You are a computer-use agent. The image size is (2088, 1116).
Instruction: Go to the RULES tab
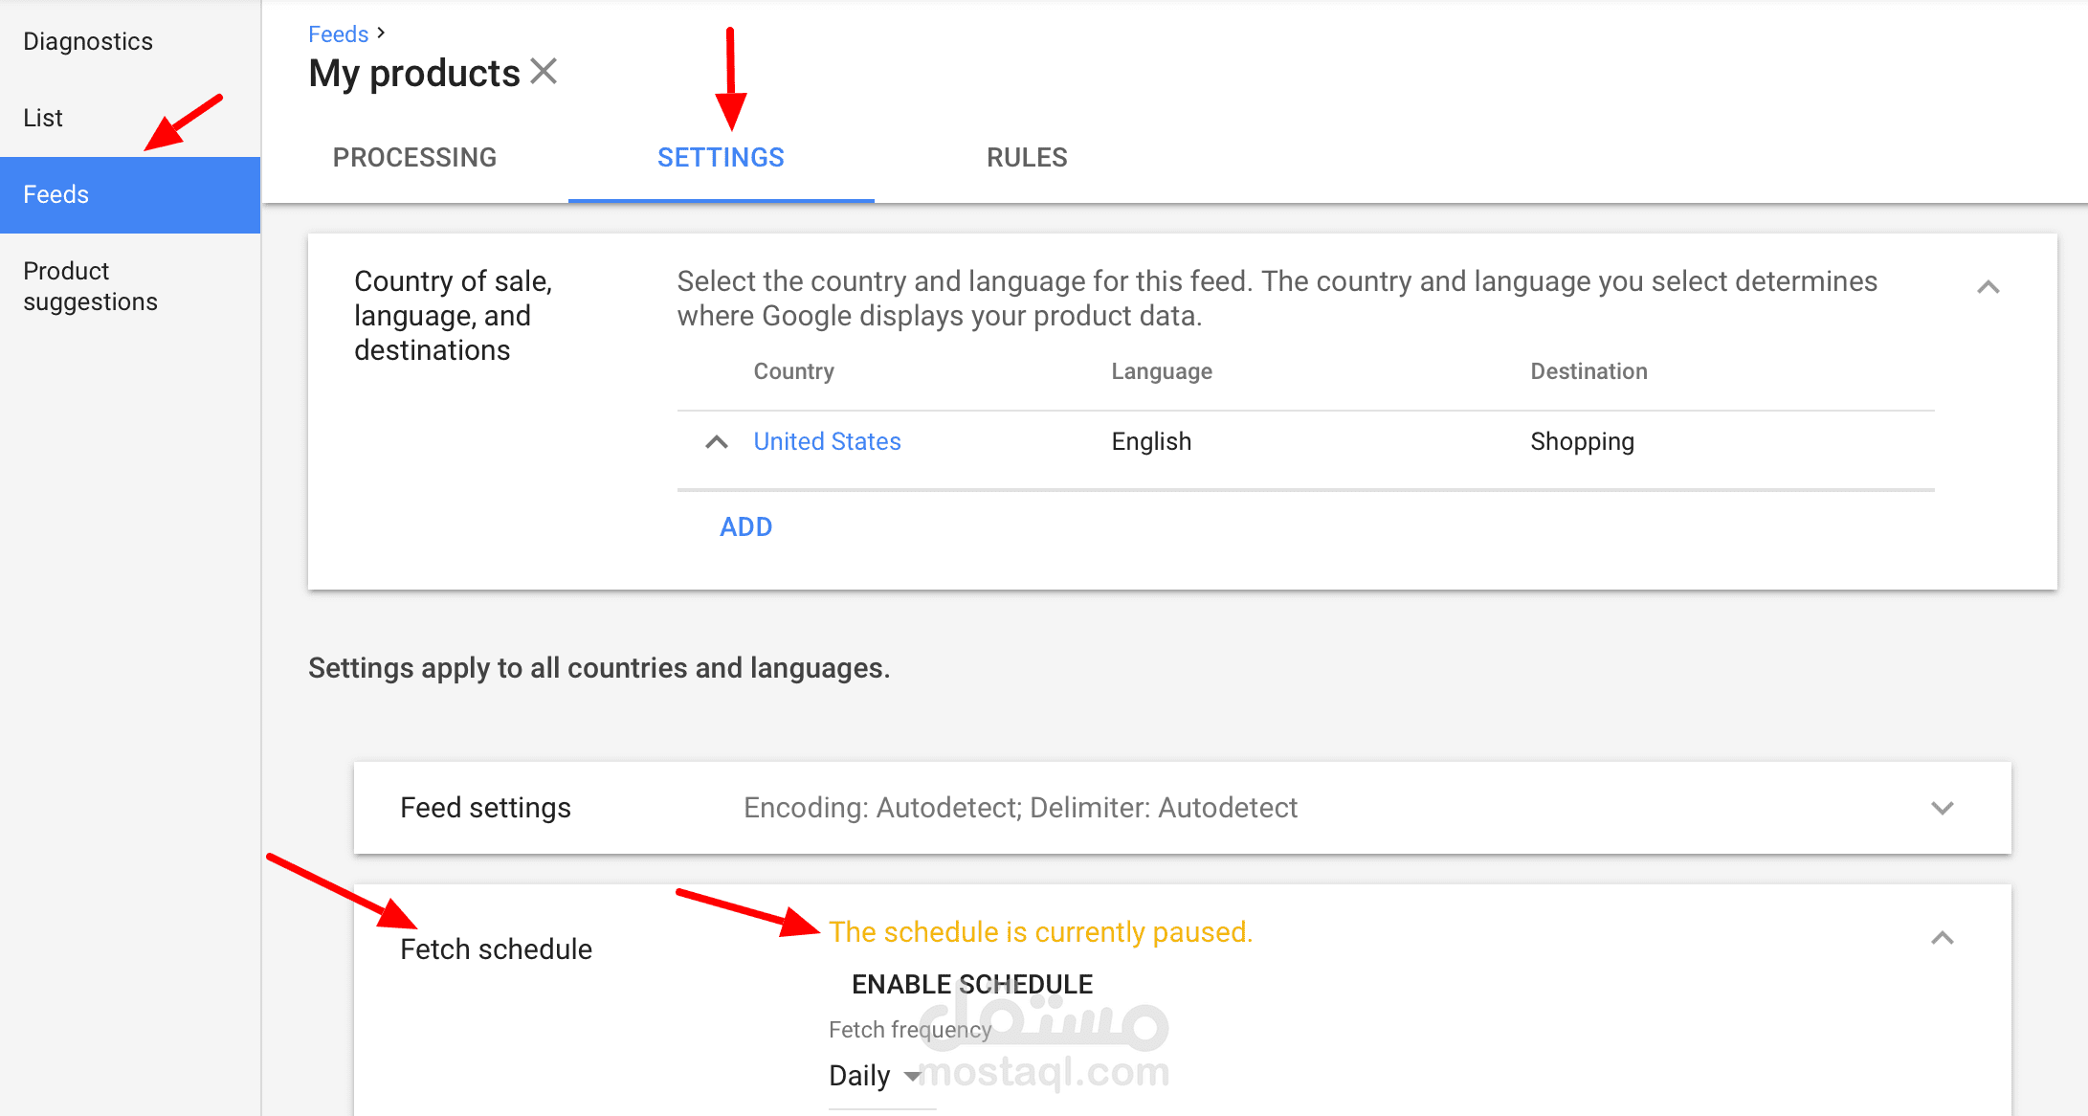pos(1027,157)
